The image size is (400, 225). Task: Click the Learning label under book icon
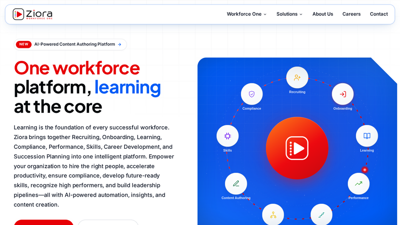tap(367, 150)
